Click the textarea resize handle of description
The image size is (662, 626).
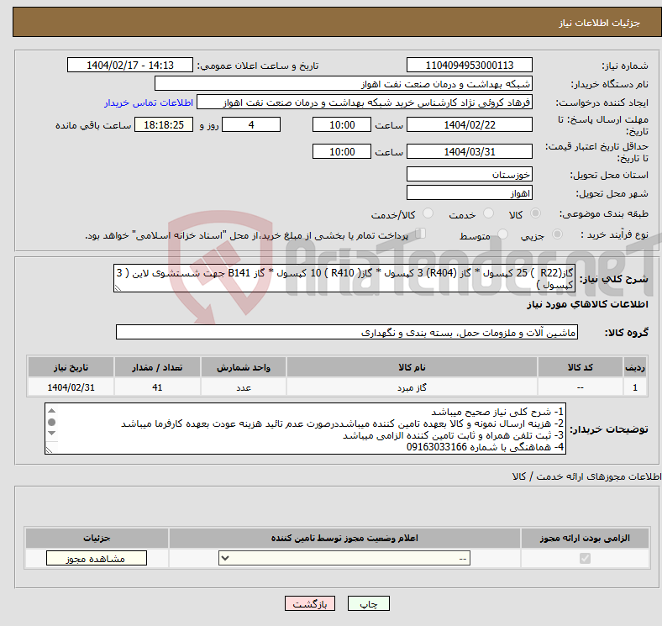[x=118, y=288]
